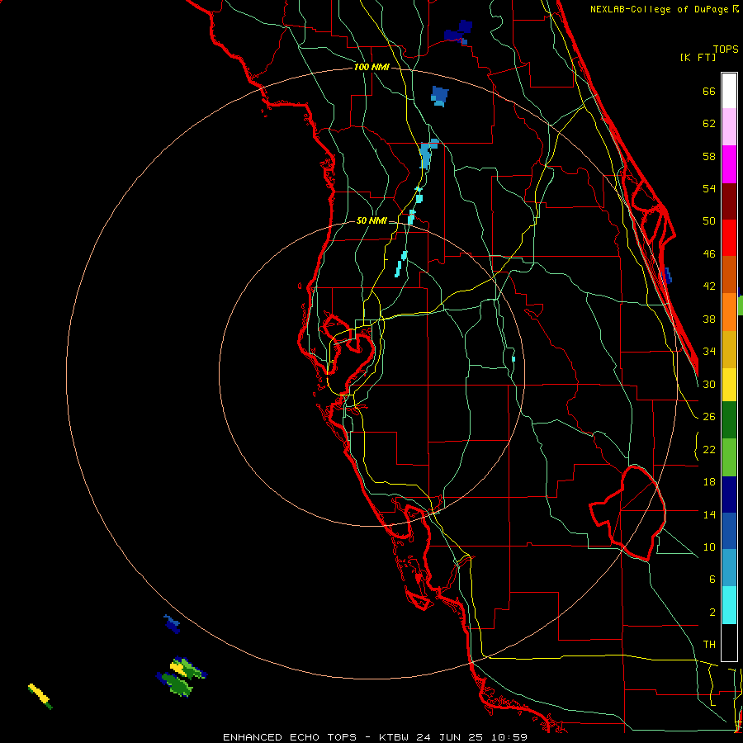
Task: Click the 'NEXLAB-College of DuPage' credit text
Action: [660, 9]
